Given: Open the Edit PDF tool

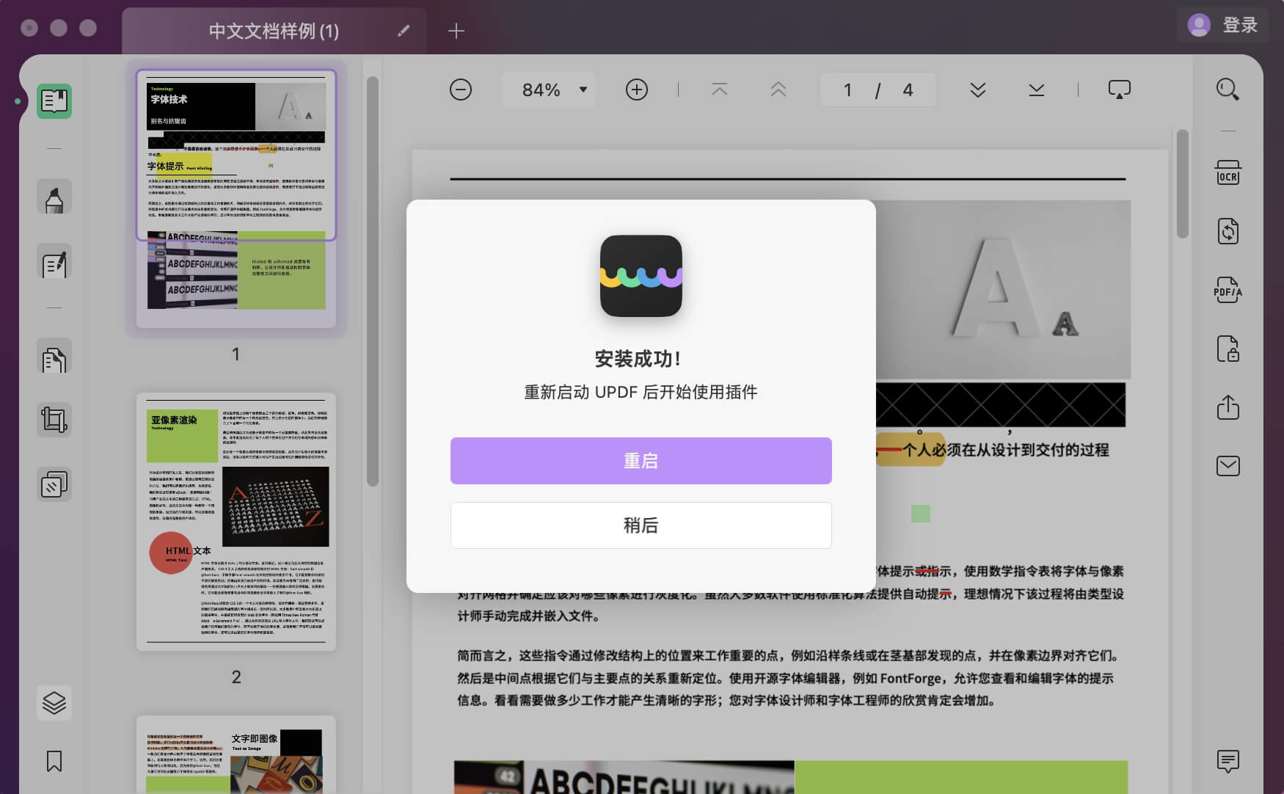Looking at the screenshot, I should pyautogui.click(x=54, y=261).
